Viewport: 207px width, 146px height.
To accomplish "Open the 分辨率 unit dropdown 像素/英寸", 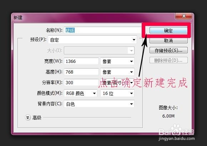I will click(117, 83).
